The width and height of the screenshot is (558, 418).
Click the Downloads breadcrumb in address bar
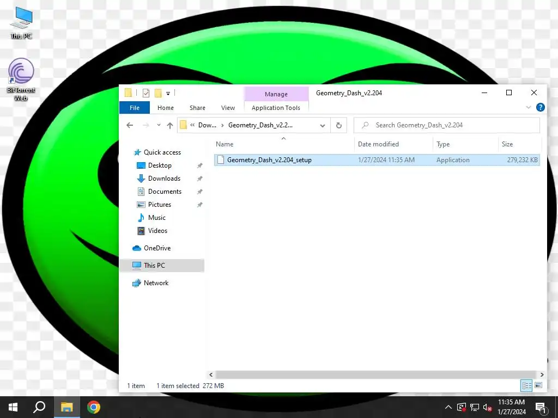point(207,125)
